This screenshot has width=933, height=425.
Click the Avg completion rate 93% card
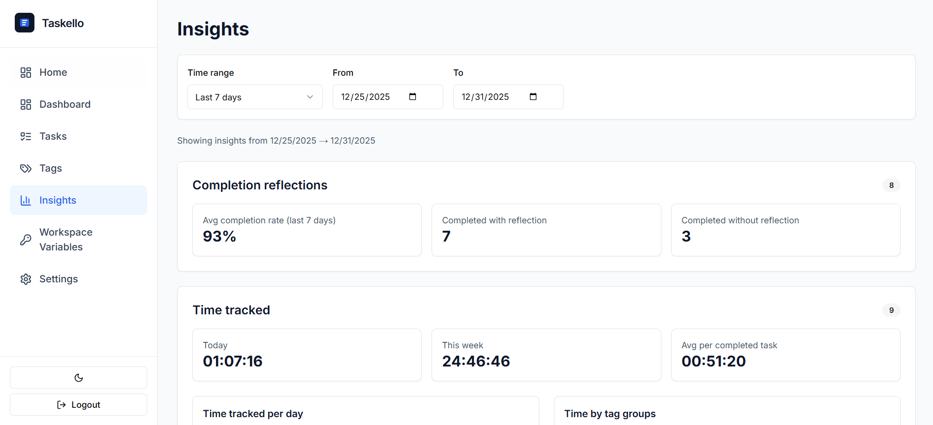pyautogui.click(x=307, y=230)
